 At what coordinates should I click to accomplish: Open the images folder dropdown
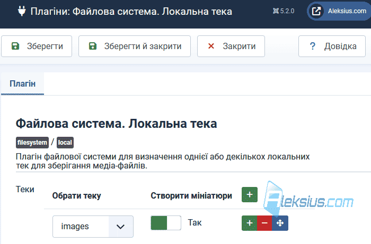(x=93, y=227)
